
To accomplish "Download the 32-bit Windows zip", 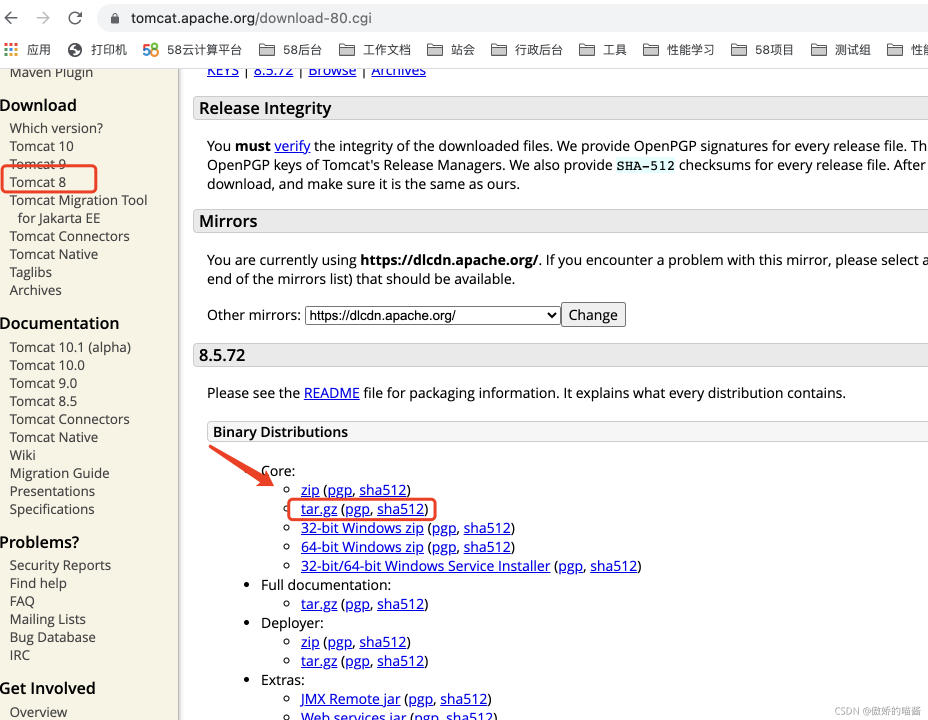I will (362, 528).
